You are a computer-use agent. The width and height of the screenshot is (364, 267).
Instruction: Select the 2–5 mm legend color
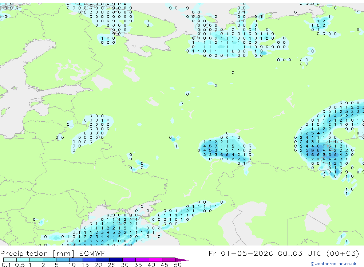50,260
